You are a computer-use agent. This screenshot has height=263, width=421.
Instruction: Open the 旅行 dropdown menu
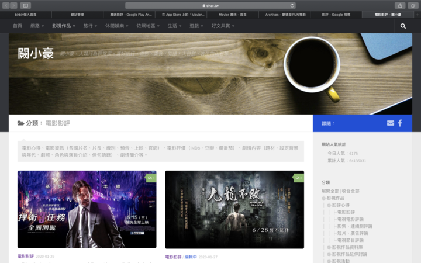point(90,26)
